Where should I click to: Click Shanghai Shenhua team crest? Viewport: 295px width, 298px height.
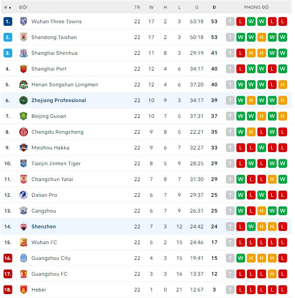[x=24, y=53]
